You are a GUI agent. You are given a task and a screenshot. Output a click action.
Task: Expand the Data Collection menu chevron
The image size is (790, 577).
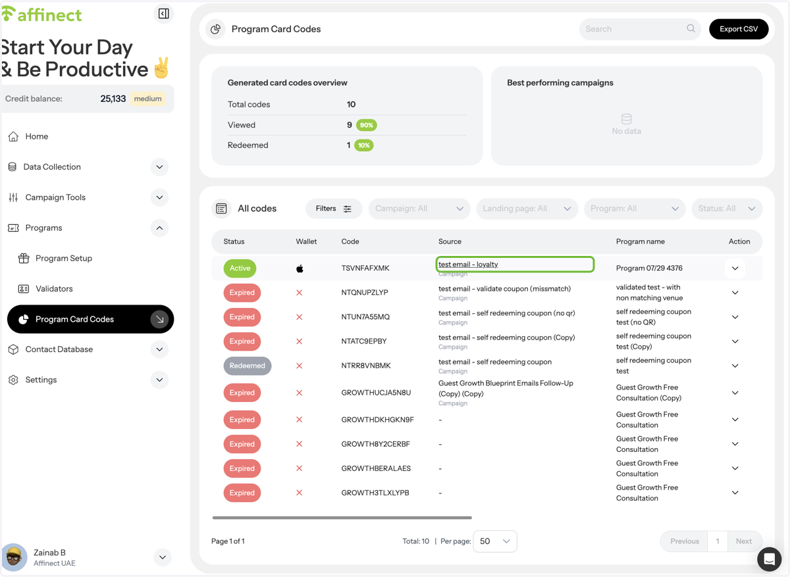[159, 167]
